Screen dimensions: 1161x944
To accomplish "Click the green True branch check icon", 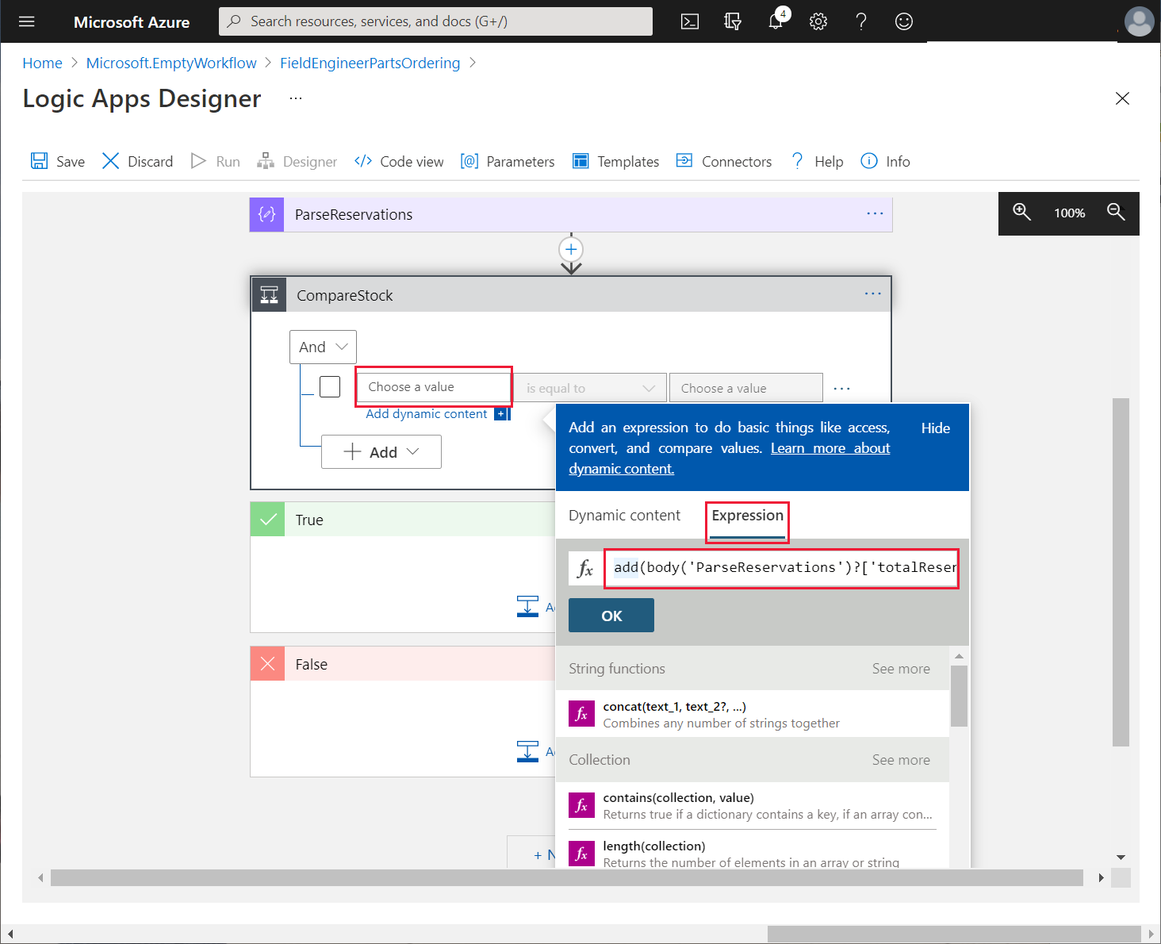I will click(267, 520).
